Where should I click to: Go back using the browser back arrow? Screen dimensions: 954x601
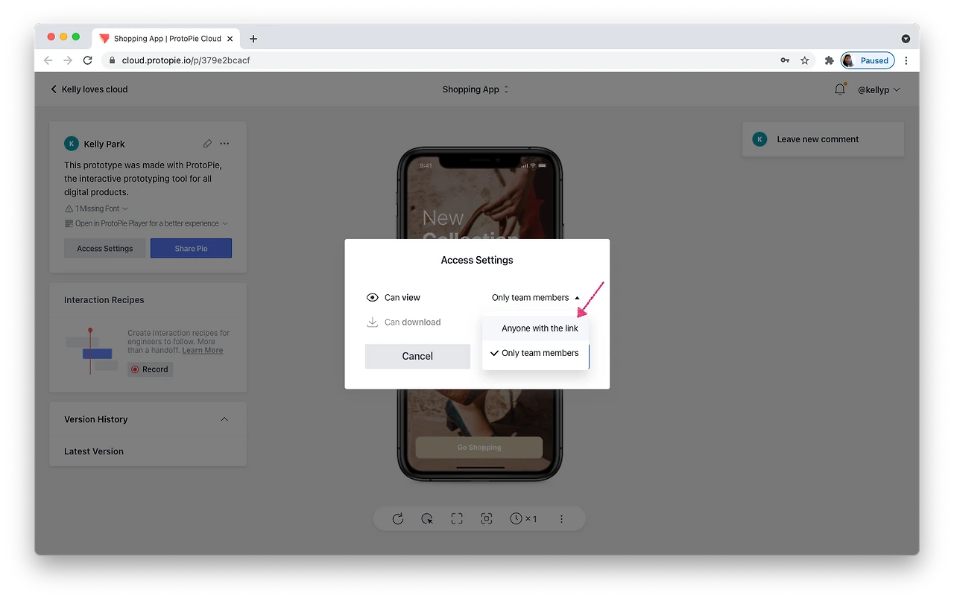[x=48, y=60]
